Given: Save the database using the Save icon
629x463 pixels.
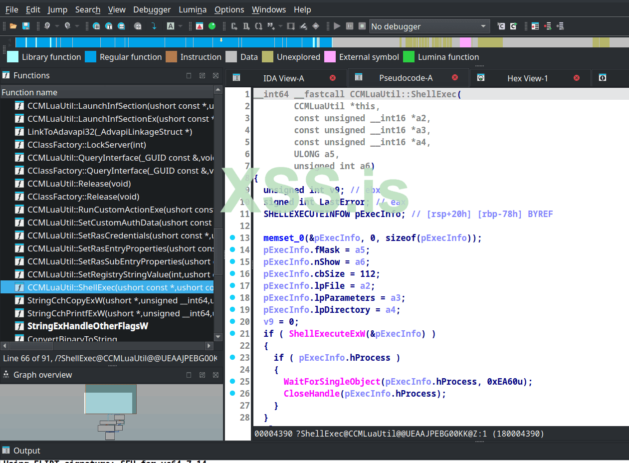Looking at the screenshot, I should 25,26.
